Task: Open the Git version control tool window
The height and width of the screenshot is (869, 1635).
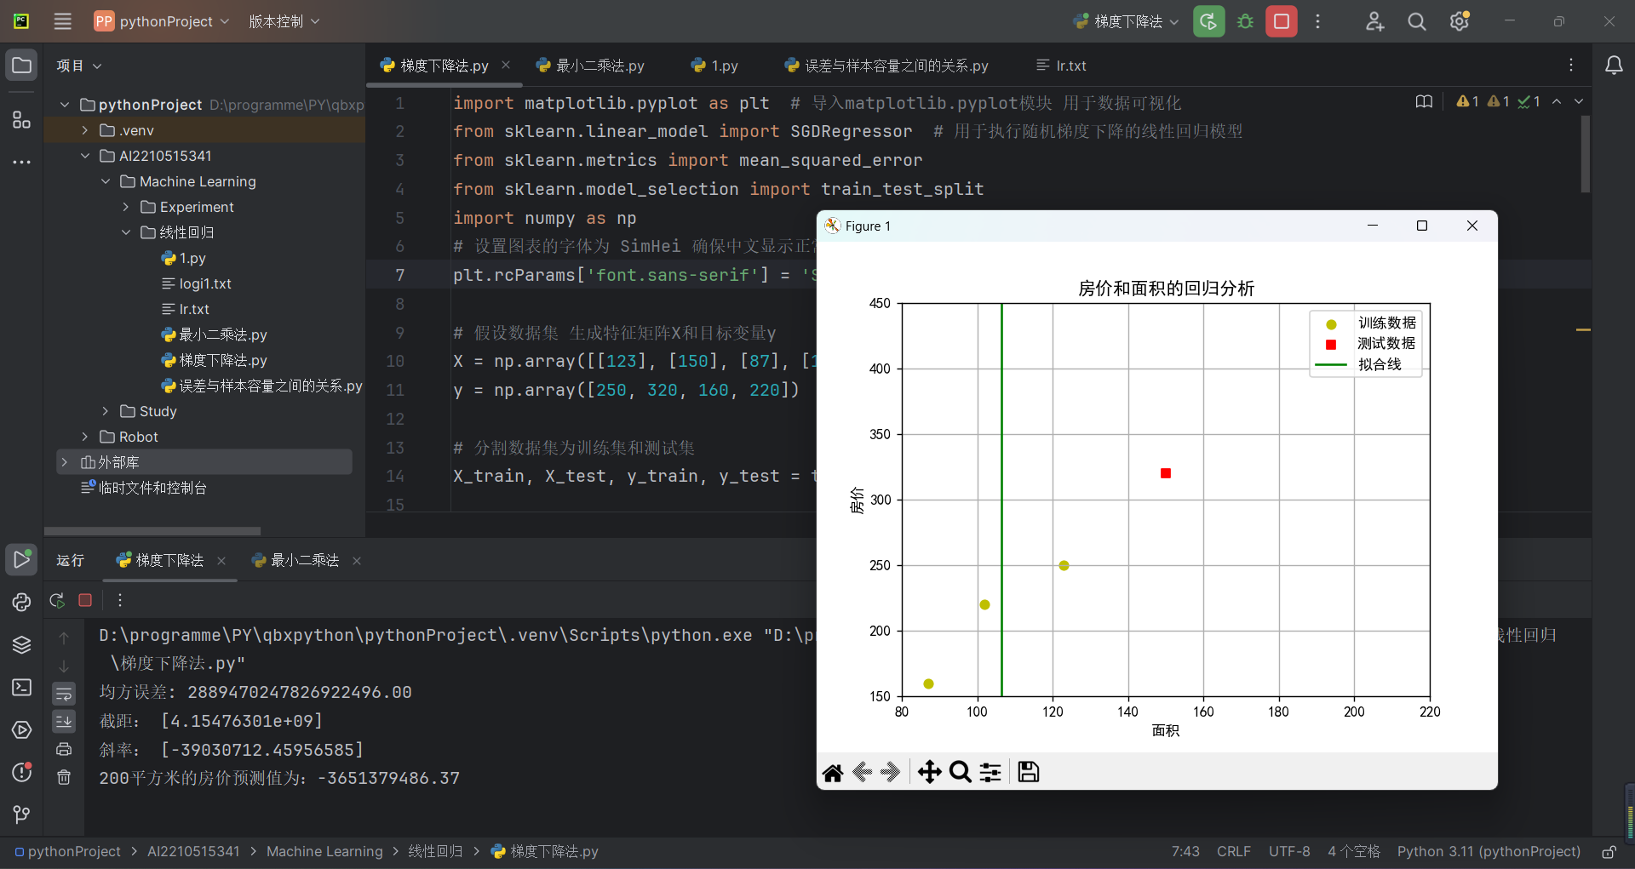Action: coord(22,815)
